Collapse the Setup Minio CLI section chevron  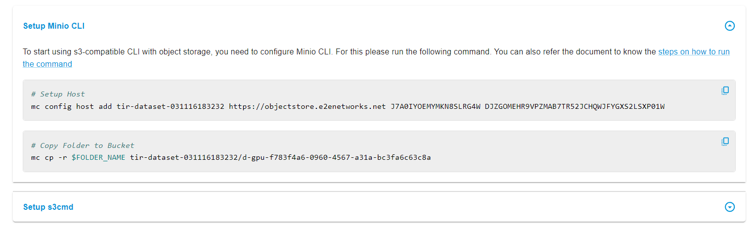click(730, 26)
